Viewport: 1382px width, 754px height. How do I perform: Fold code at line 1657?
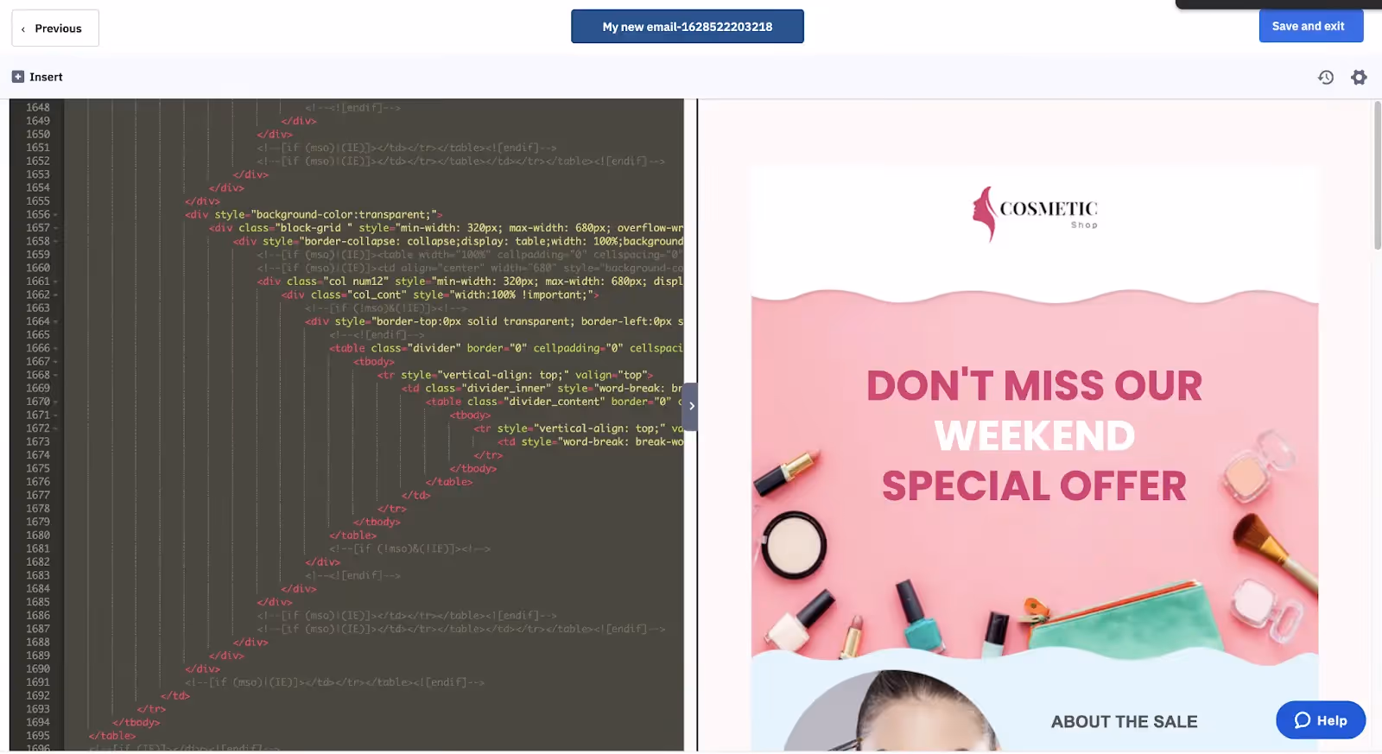tap(56, 228)
